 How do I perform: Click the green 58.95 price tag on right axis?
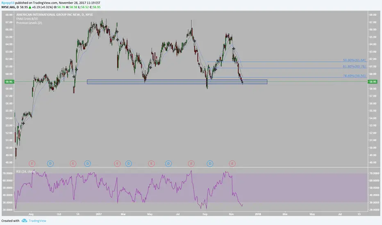point(373,82)
